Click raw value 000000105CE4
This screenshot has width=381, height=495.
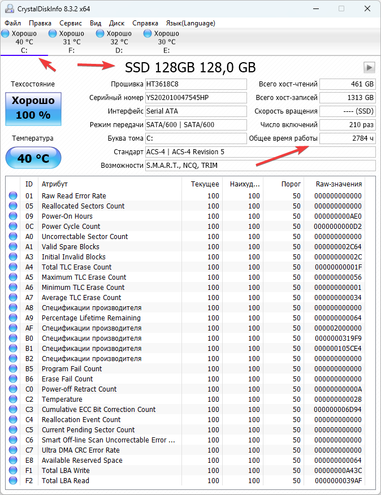[x=337, y=348]
